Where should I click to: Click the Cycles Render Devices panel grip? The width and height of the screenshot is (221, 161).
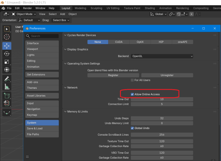[x=215, y=35]
